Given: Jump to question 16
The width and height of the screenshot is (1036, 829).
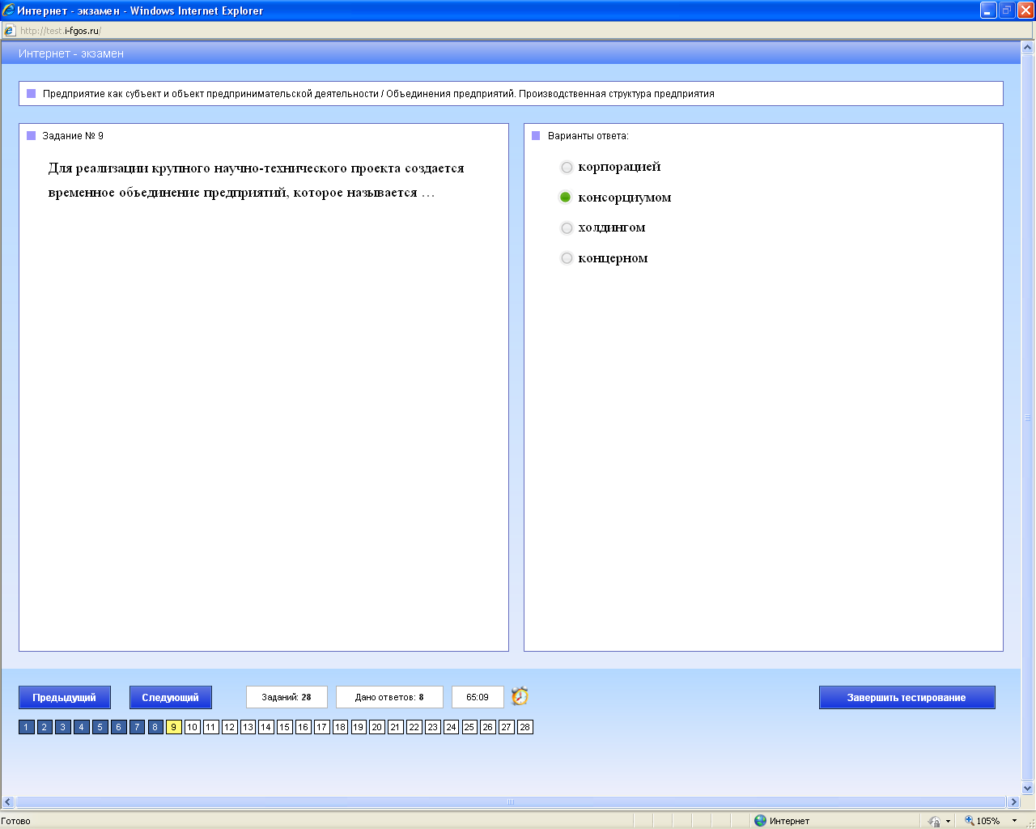Looking at the screenshot, I should coord(303,727).
